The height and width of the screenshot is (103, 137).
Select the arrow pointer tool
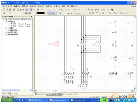coord(75,10)
